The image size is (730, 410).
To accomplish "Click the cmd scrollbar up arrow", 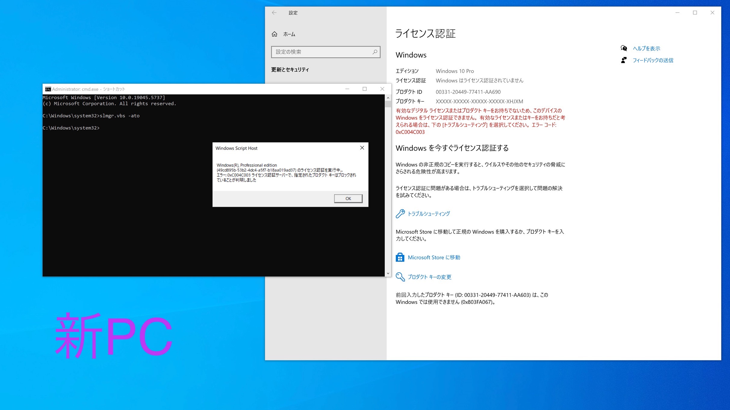I will 388,98.
